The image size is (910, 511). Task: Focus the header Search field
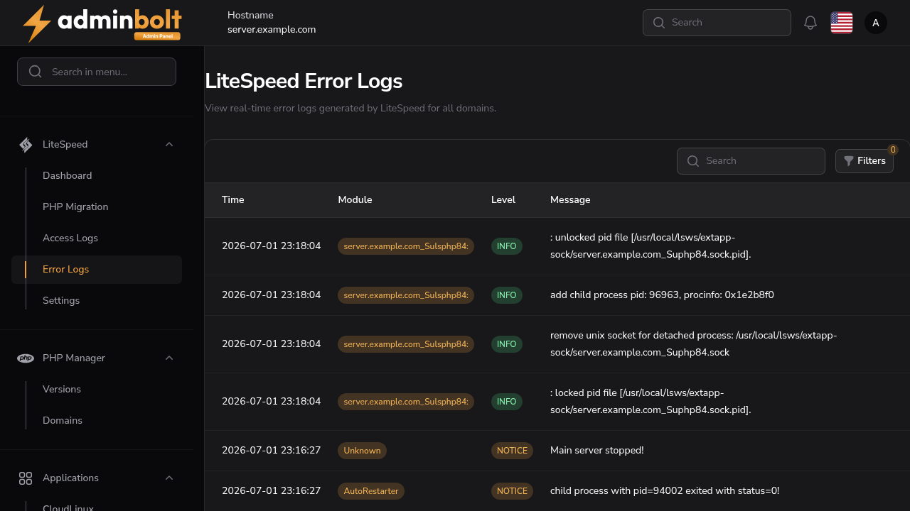(x=717, y=23)
